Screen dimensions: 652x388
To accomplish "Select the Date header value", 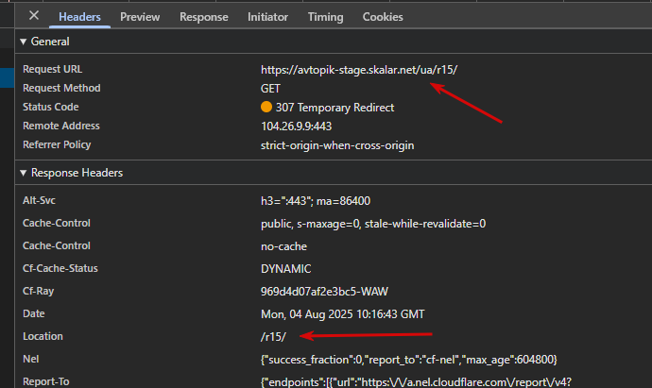I will tap(343, 314).
